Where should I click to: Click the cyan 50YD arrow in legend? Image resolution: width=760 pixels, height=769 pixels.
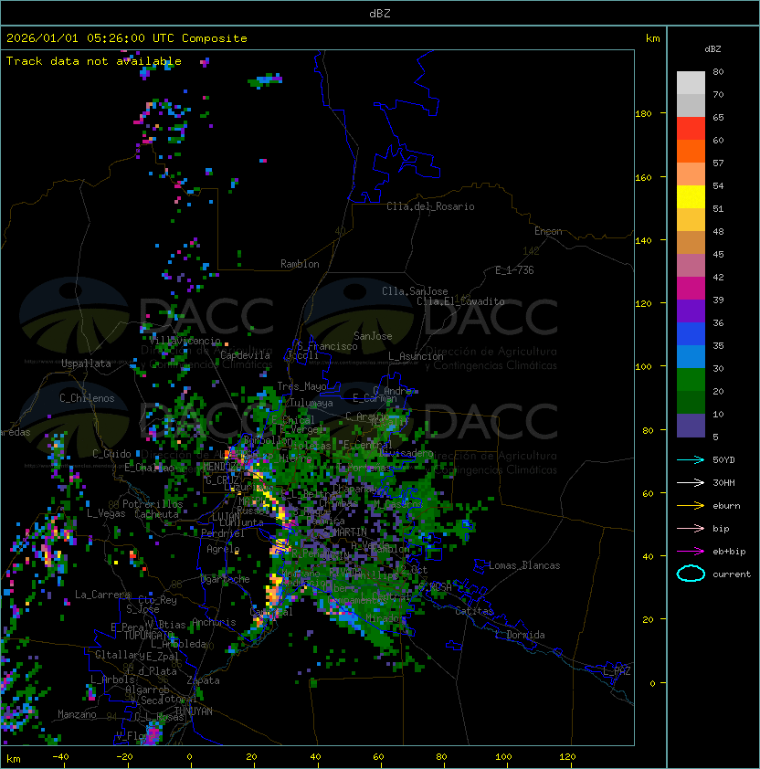(x=691, y=460)
